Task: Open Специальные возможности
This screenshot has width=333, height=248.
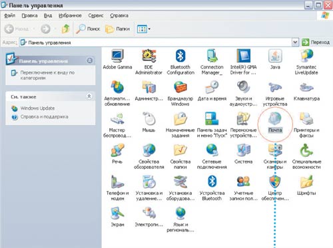Action: point(306,156)
